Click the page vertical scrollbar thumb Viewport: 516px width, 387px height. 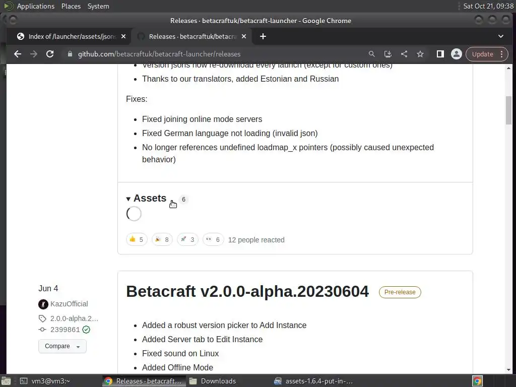(509, 110)
